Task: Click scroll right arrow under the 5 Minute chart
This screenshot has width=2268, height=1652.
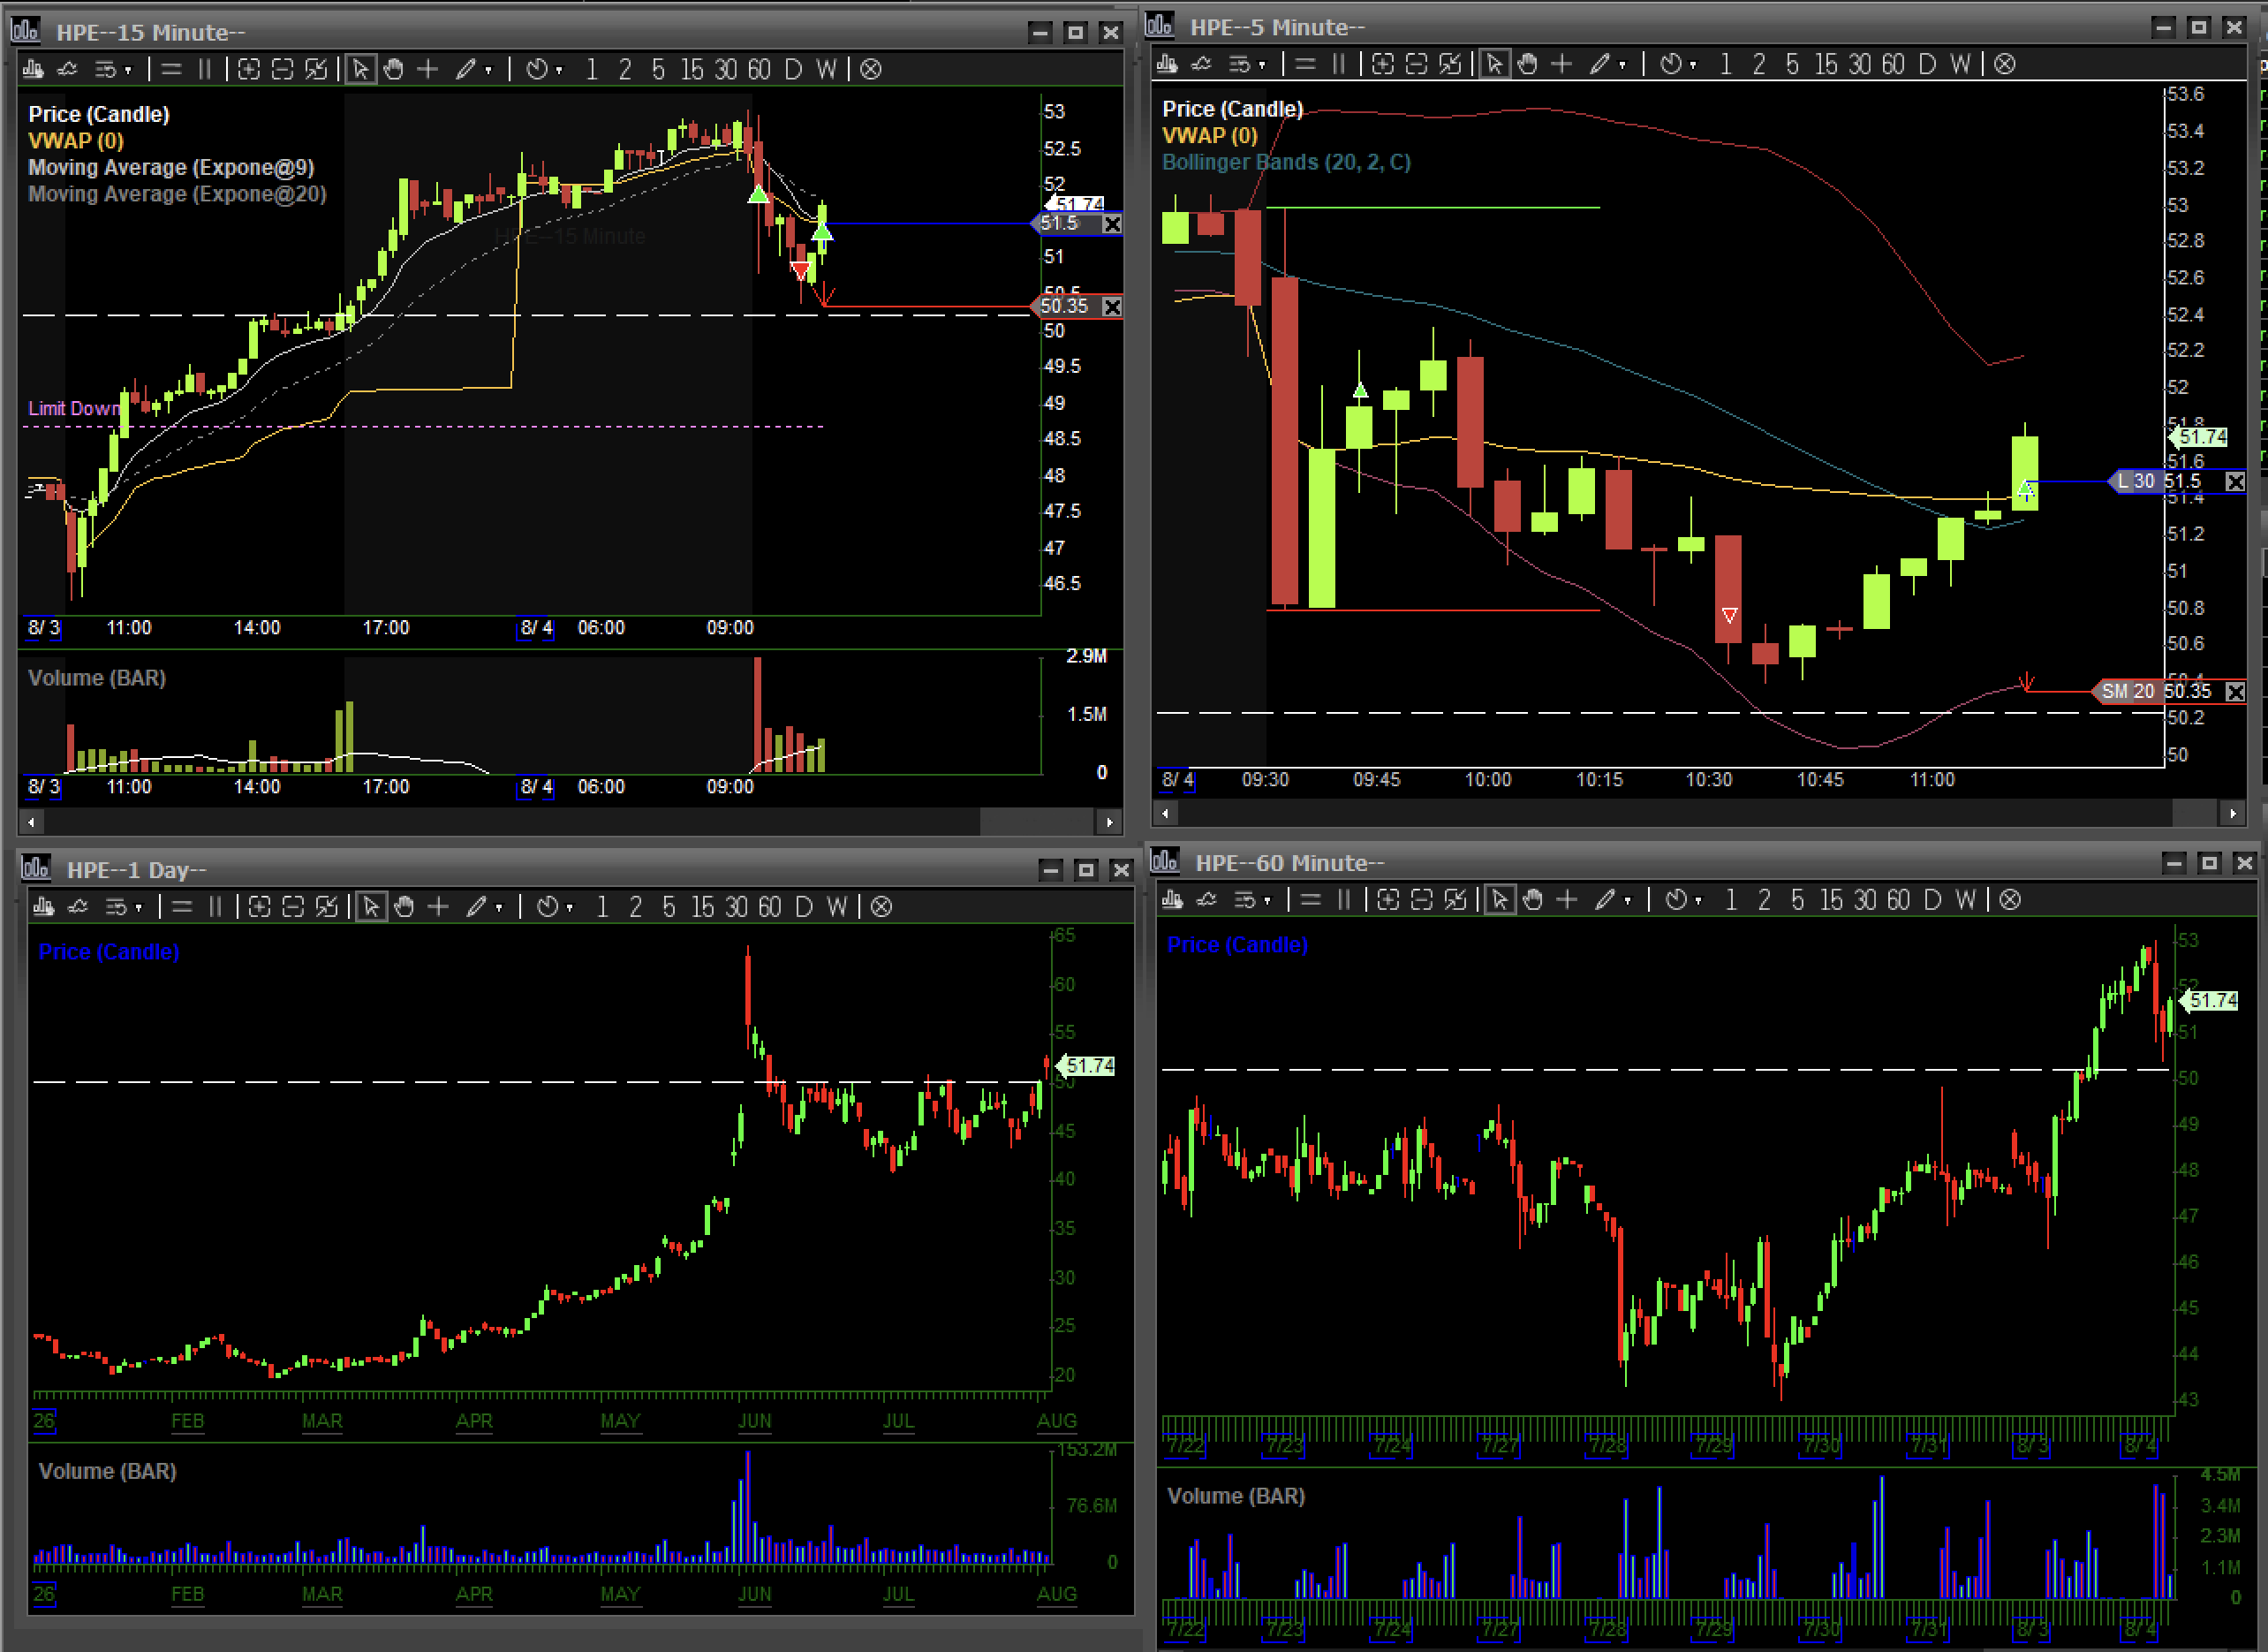Action: (x=2233, y=814)
